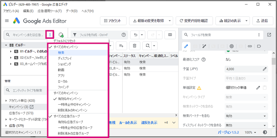This screenshot has width=277, height=138.
Task: Select 検索 campaign type in menu
Action: [x=78, y=53]
